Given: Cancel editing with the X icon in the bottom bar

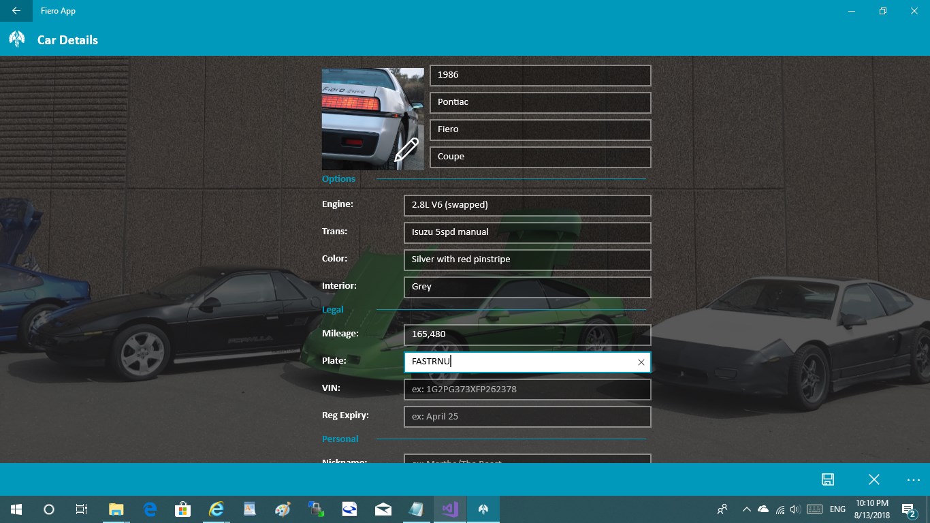Looking at the screenshot, I should click(x=874, y=479).
